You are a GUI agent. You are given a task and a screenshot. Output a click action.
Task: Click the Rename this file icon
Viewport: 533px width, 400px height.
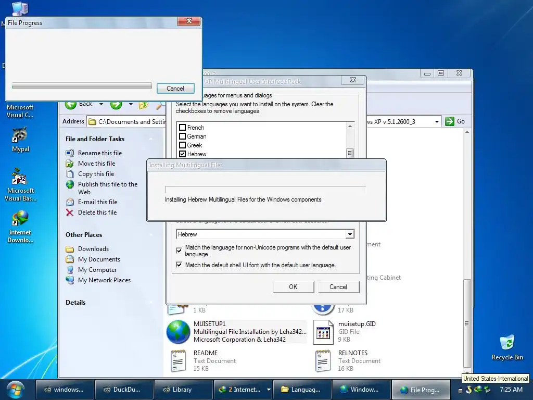click(70, 153)
